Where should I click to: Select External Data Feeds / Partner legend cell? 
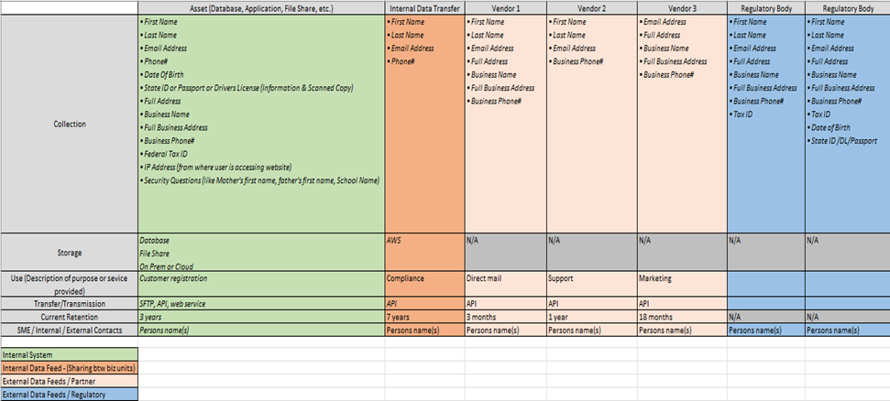[69, 381]
